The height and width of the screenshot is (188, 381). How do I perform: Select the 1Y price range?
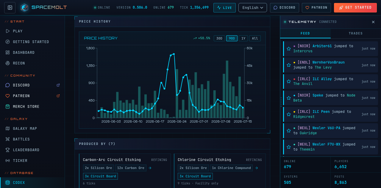[x=243, y=38]
